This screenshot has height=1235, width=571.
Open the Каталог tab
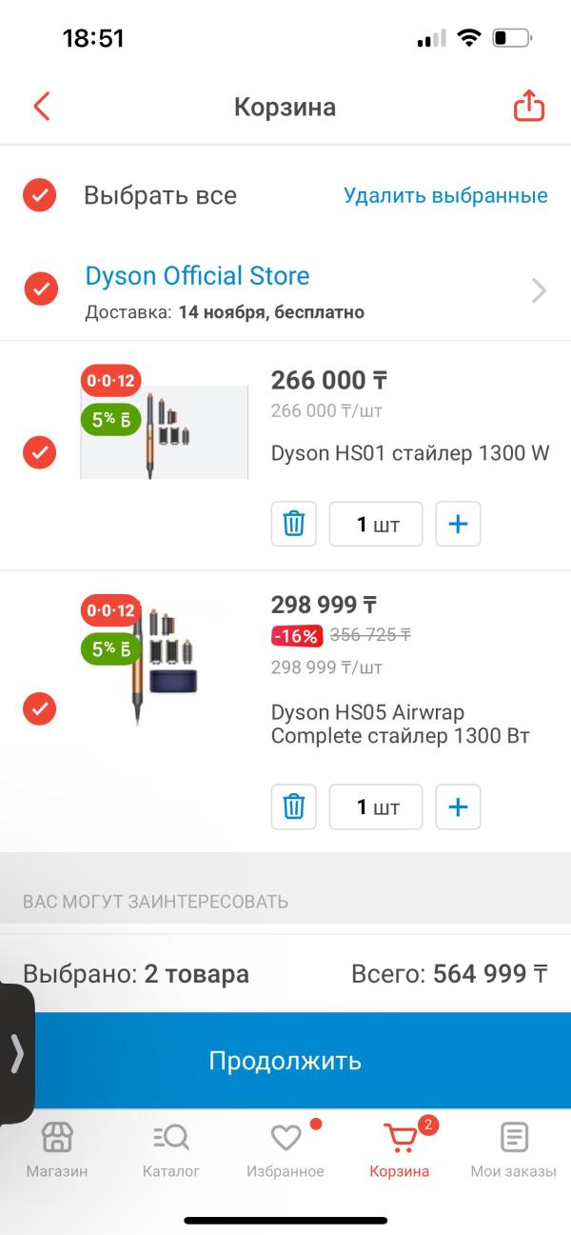pos(171,1149)
